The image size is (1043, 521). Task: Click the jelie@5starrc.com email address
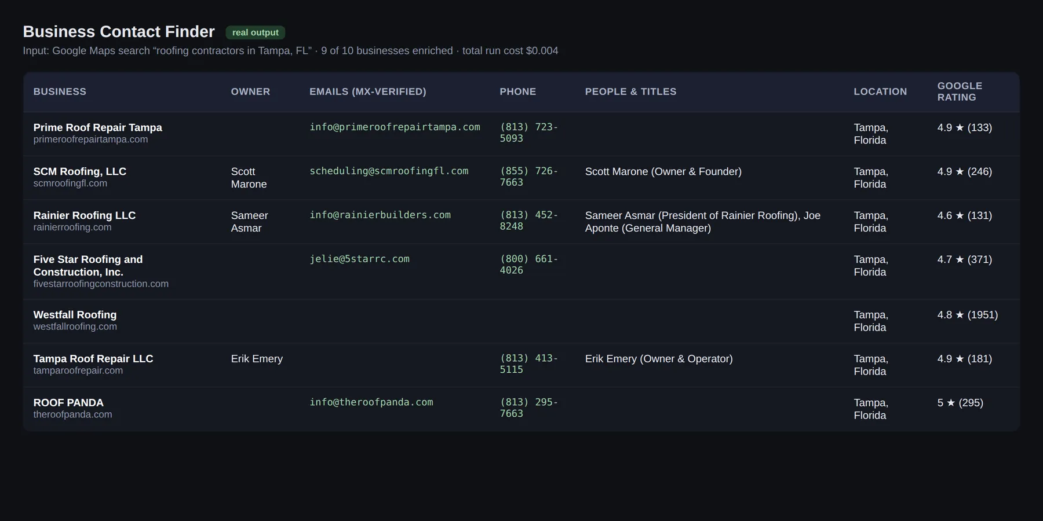[359, 259]
